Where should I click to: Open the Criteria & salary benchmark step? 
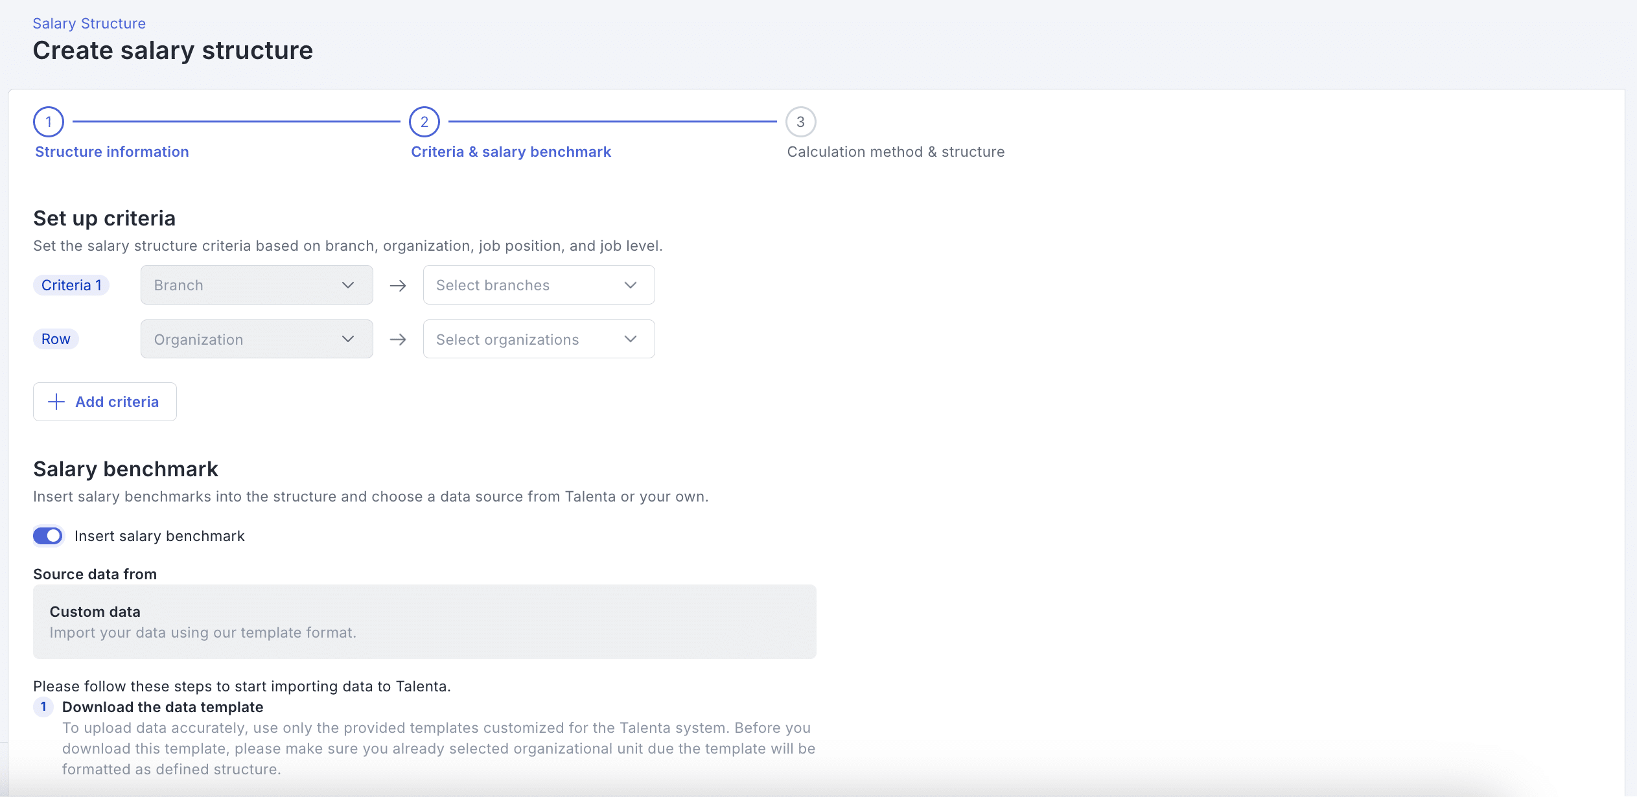[x=511, y=152]
